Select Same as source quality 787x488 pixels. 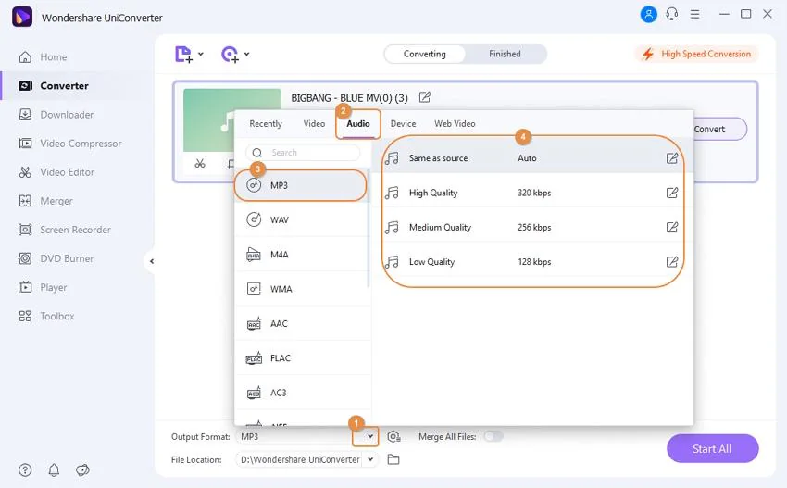pos(532,158)
